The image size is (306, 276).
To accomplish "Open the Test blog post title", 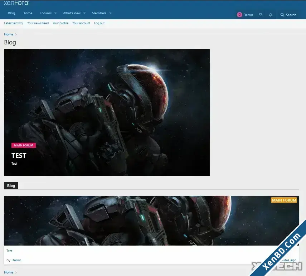I will coord(9,251).
